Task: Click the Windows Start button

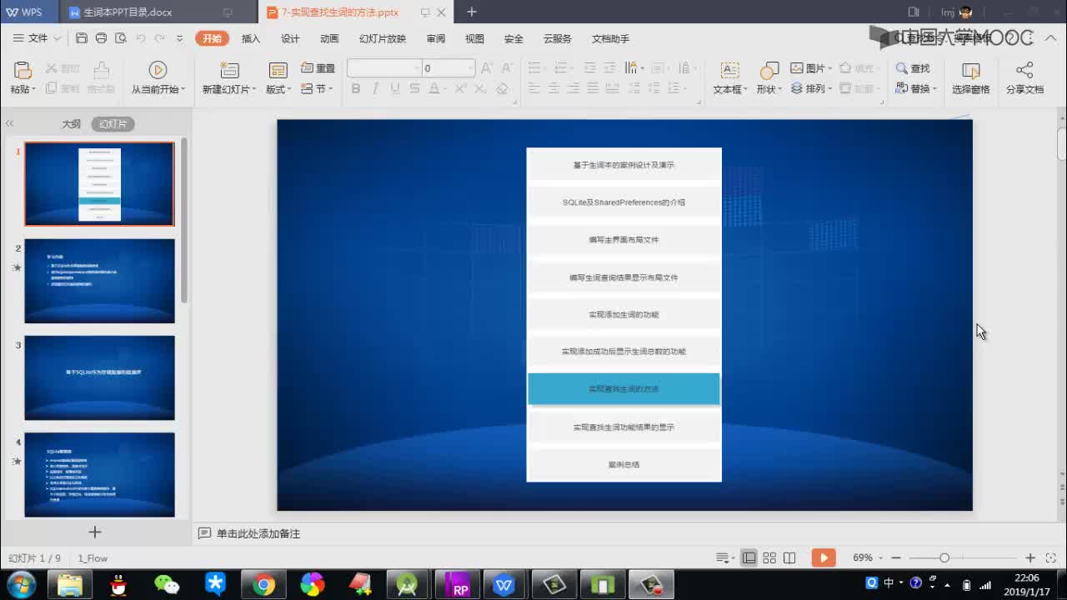Action: (x=21, y=585)
